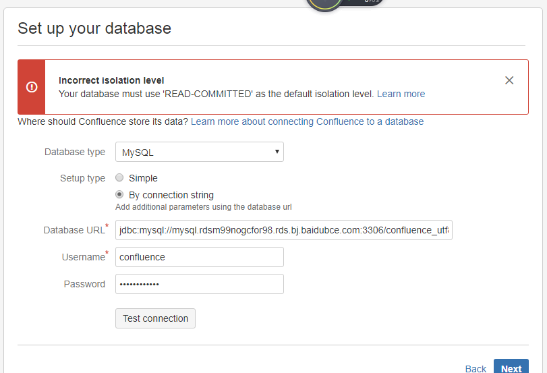The width and height of the screenshot is (547, 373).
Task: Click the blue Next button
Action: tap(511, 368)
